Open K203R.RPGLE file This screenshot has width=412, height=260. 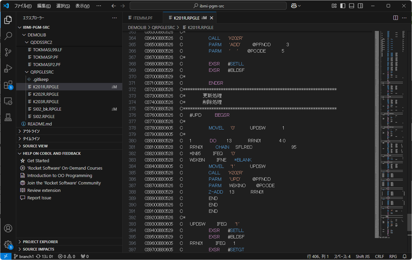coord(69,102)
